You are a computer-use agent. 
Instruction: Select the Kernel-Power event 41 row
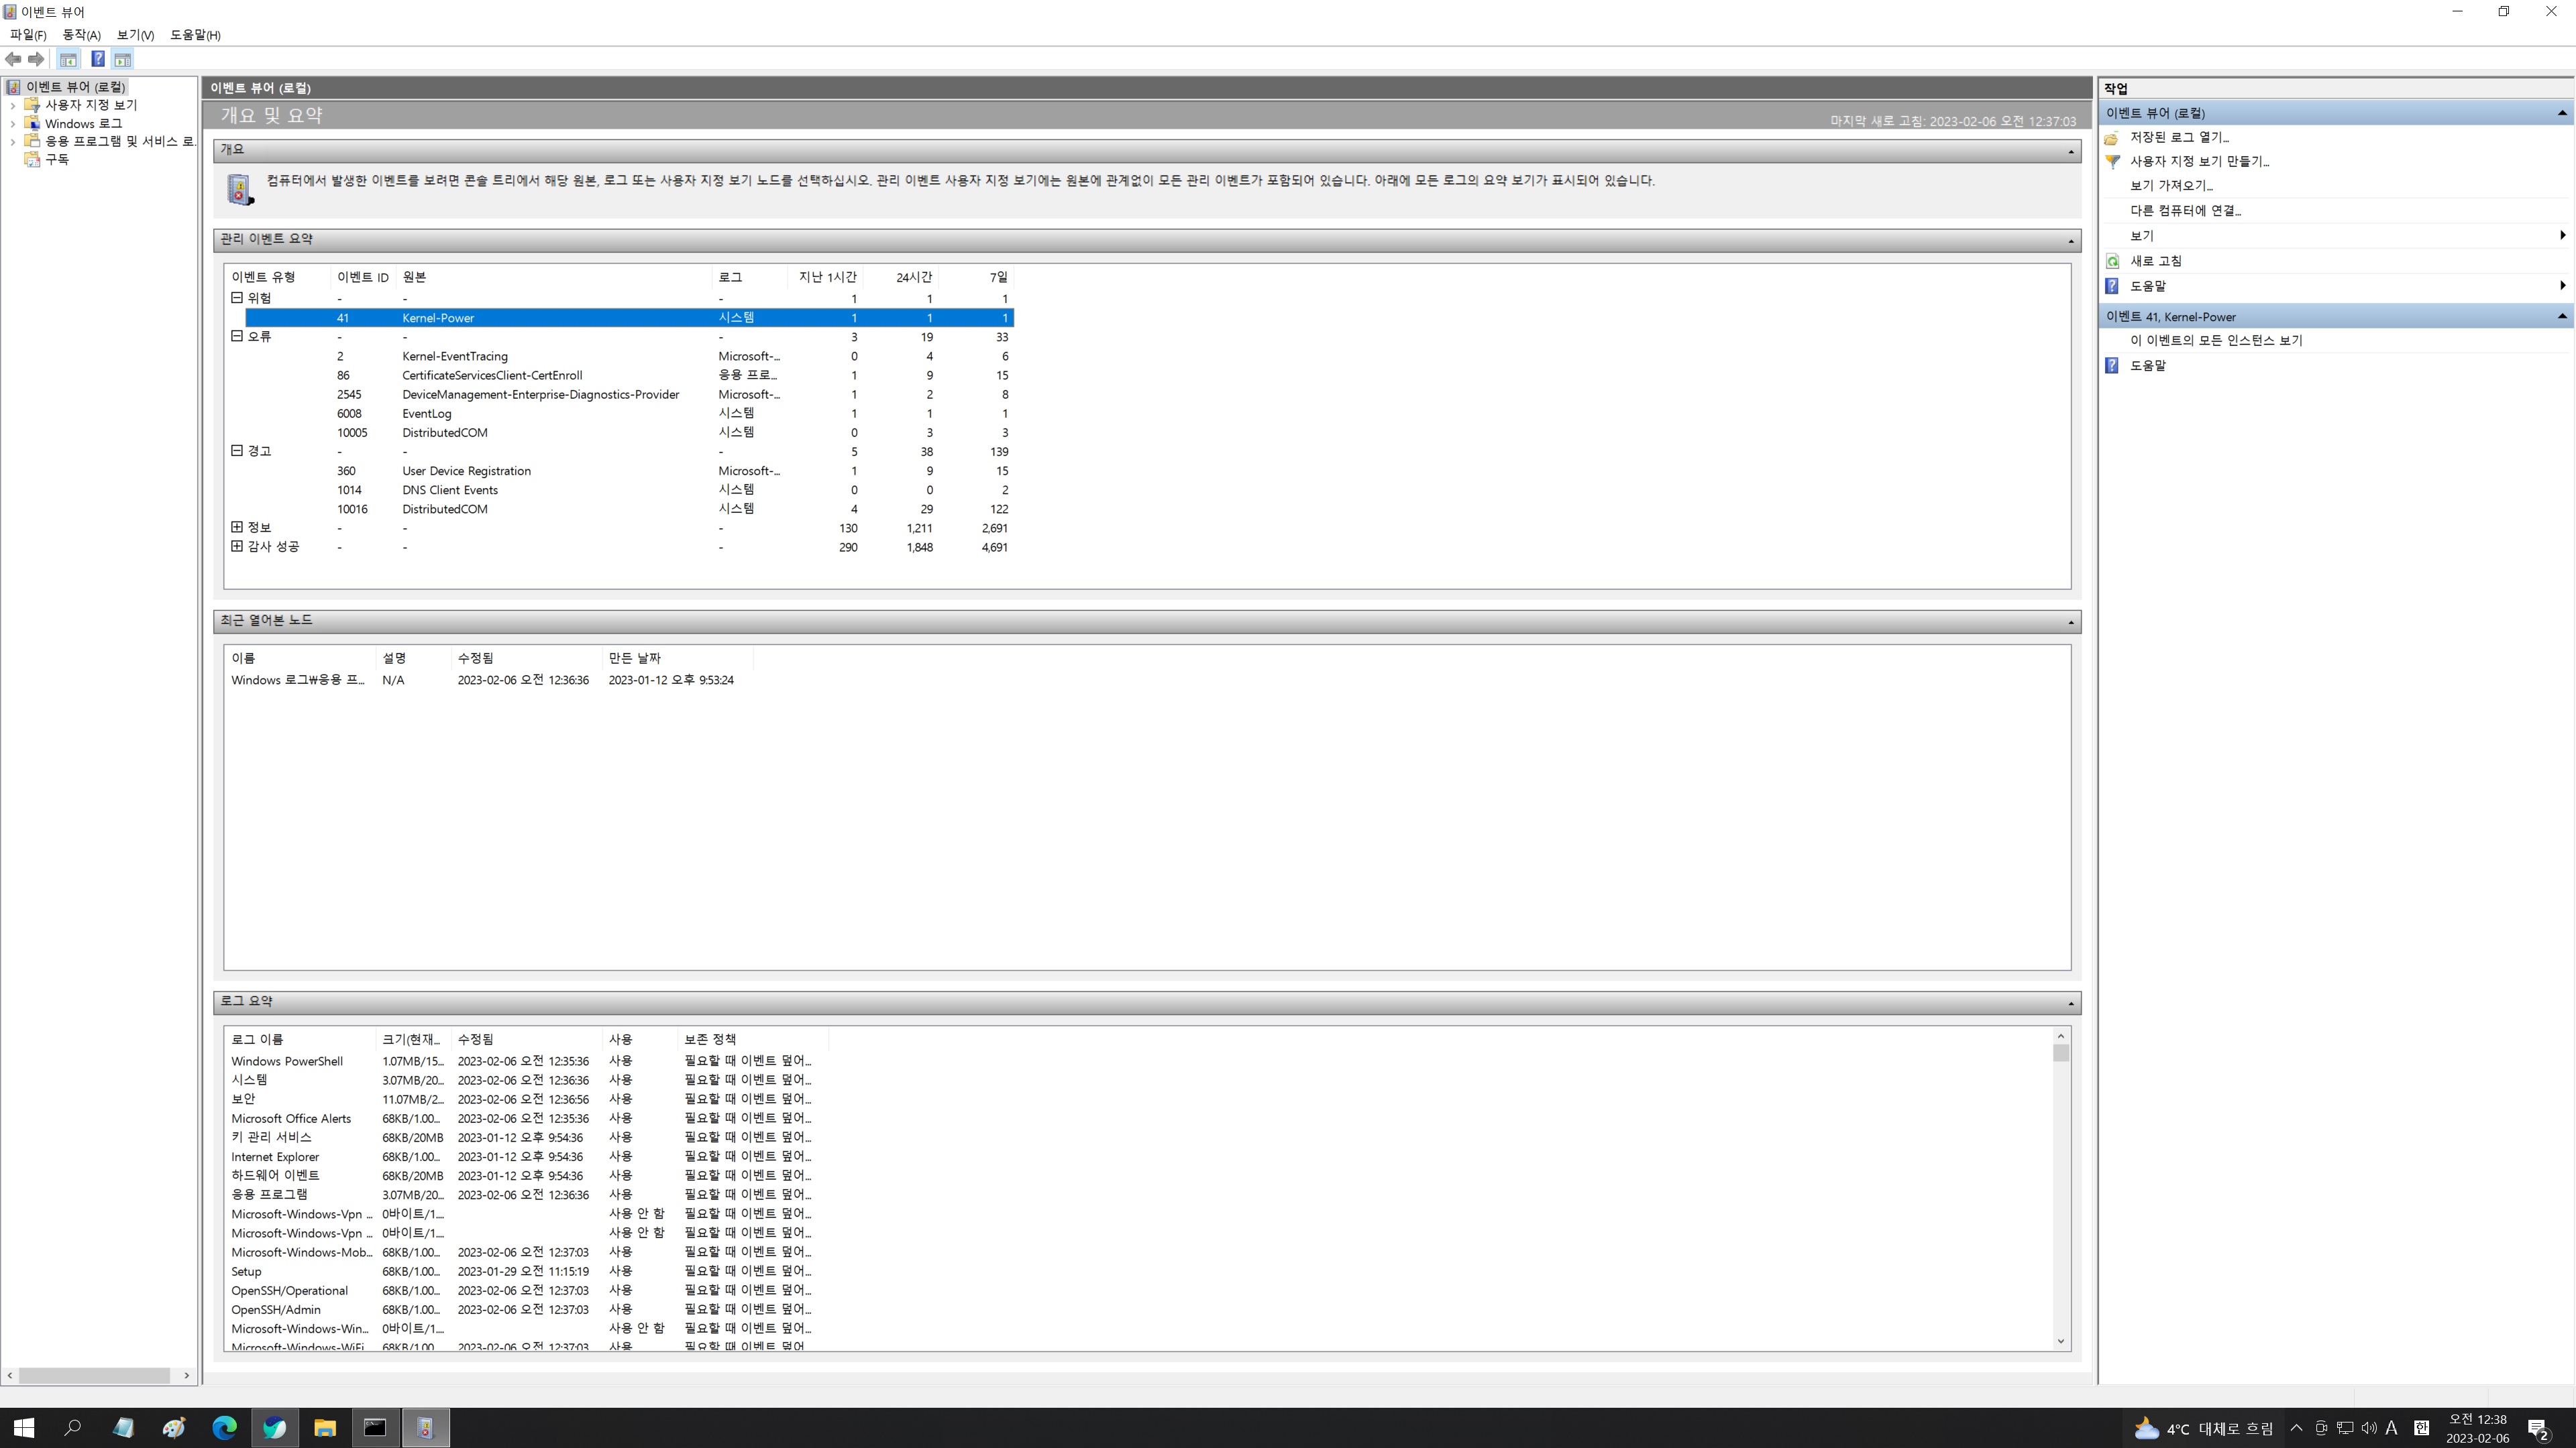(630, 318)
